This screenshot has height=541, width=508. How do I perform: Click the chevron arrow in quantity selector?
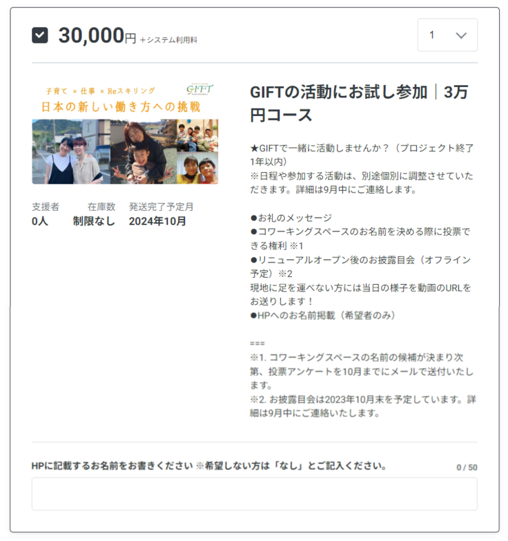[461, 35]
